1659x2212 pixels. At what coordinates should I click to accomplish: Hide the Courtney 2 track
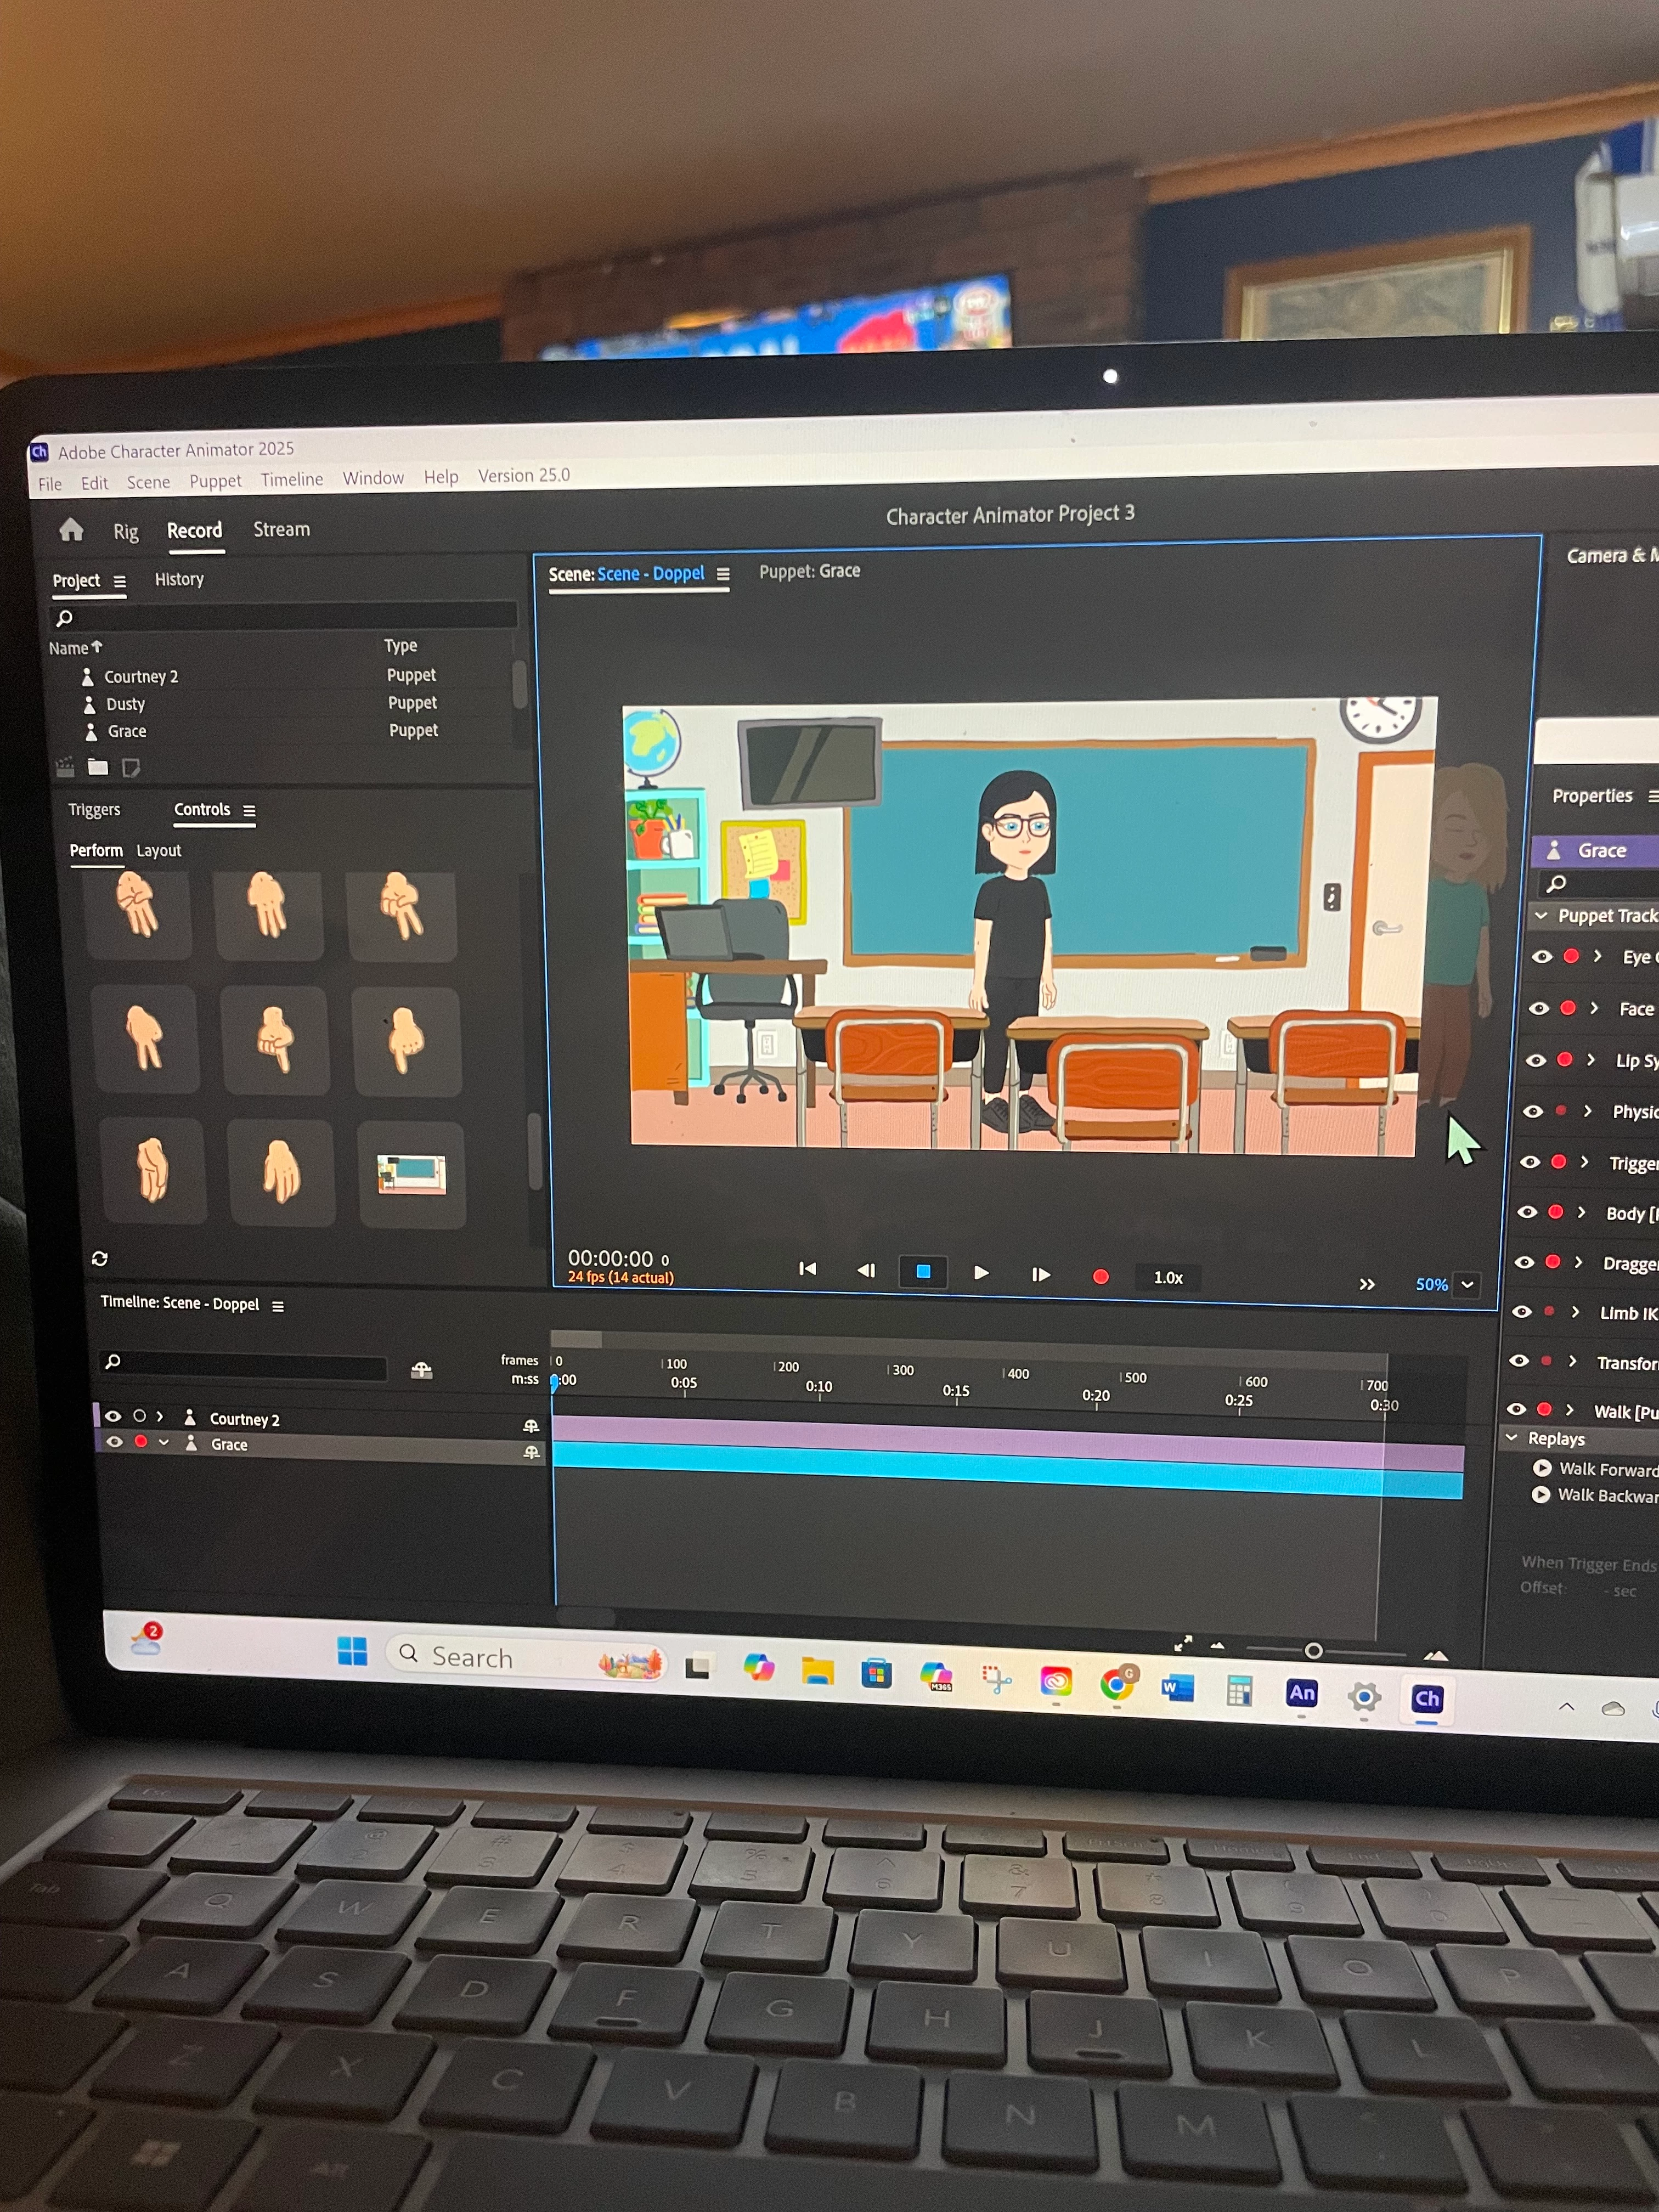point(113,1416)
